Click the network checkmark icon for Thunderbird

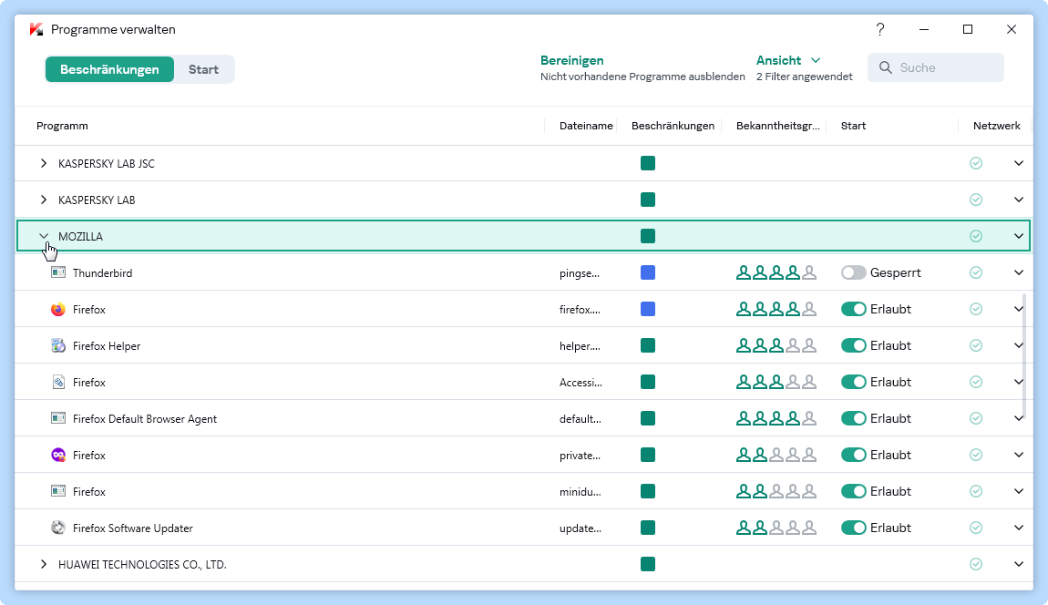tap(976, 272)
